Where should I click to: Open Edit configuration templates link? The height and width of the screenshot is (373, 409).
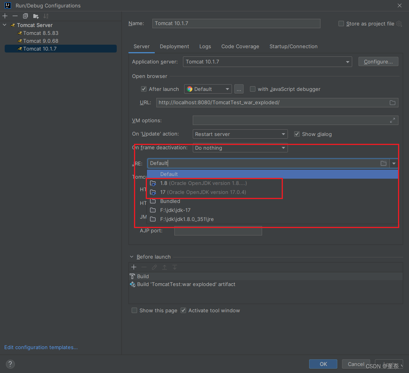pyautogui.click(x=41, y=348)
